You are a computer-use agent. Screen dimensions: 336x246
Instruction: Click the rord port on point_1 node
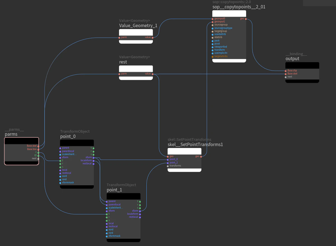[x=106, y=233]
